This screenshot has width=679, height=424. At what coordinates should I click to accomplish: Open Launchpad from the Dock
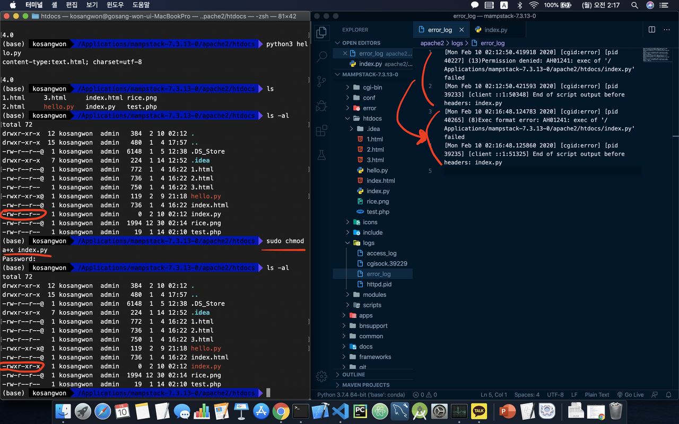(83, 411)
